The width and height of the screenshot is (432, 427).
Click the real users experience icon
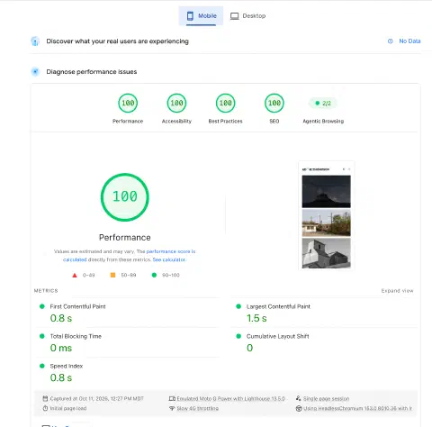[35, 41]
